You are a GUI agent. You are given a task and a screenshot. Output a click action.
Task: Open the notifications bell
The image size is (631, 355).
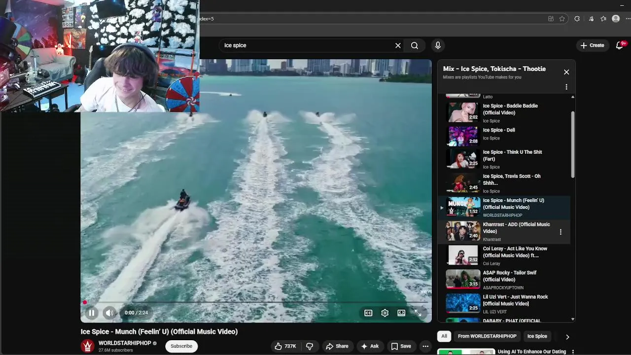click(x=620, y=45)
